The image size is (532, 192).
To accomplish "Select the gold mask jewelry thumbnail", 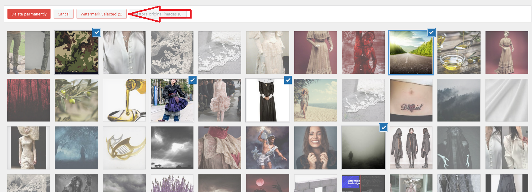I will pyautogui.click(x=124, y=148).
